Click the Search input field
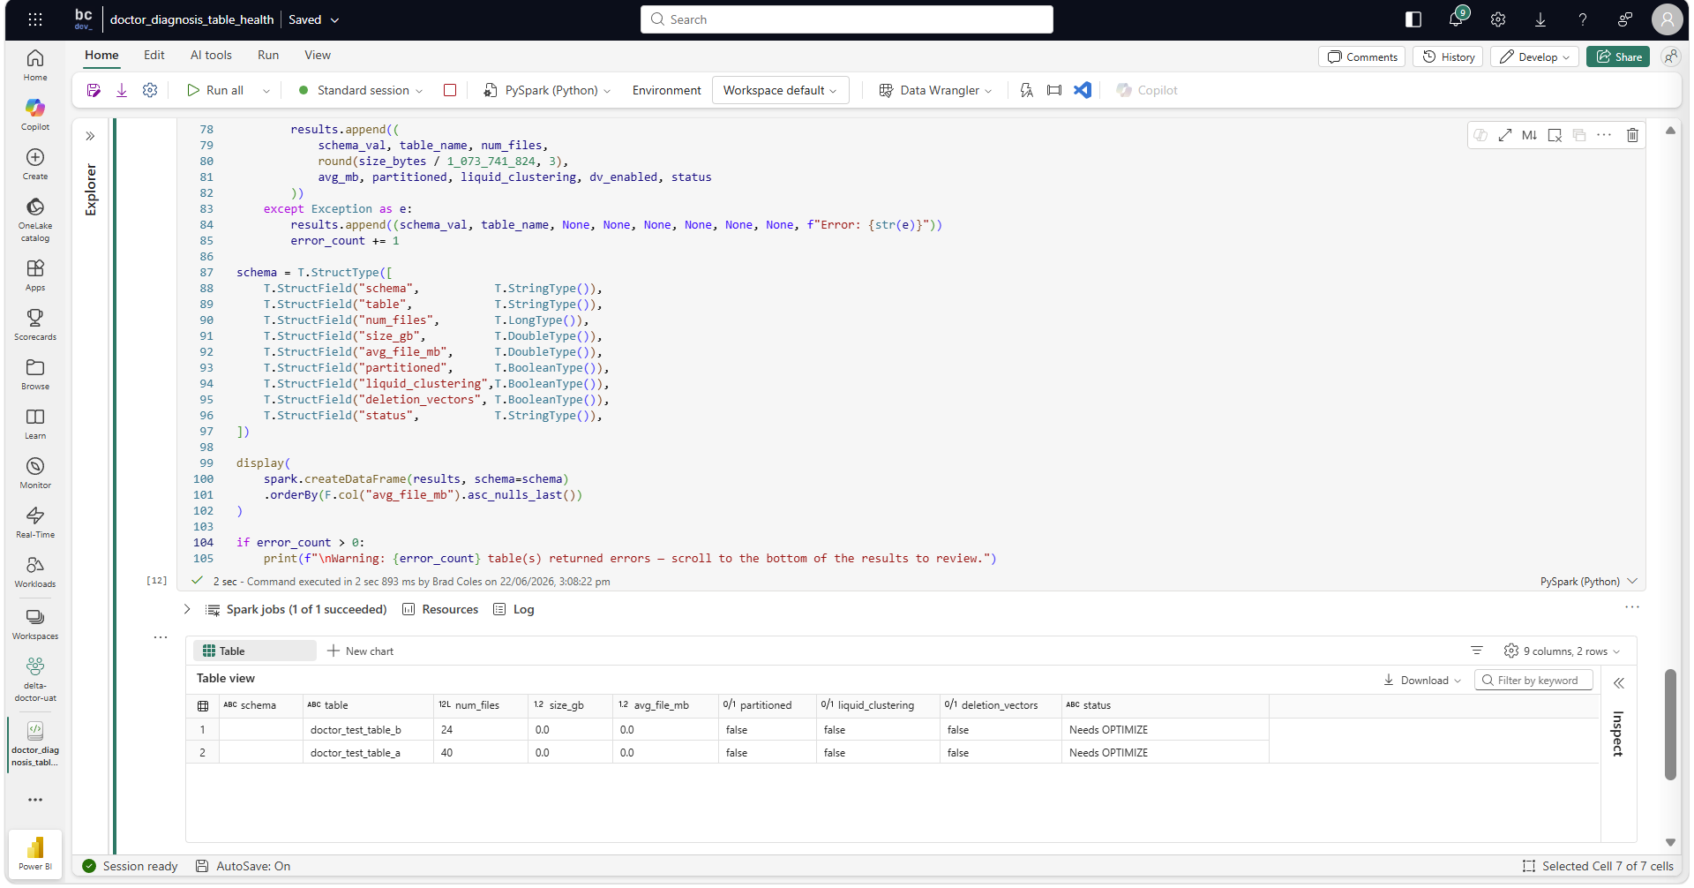1694x888 pixels. pos(847,19)
